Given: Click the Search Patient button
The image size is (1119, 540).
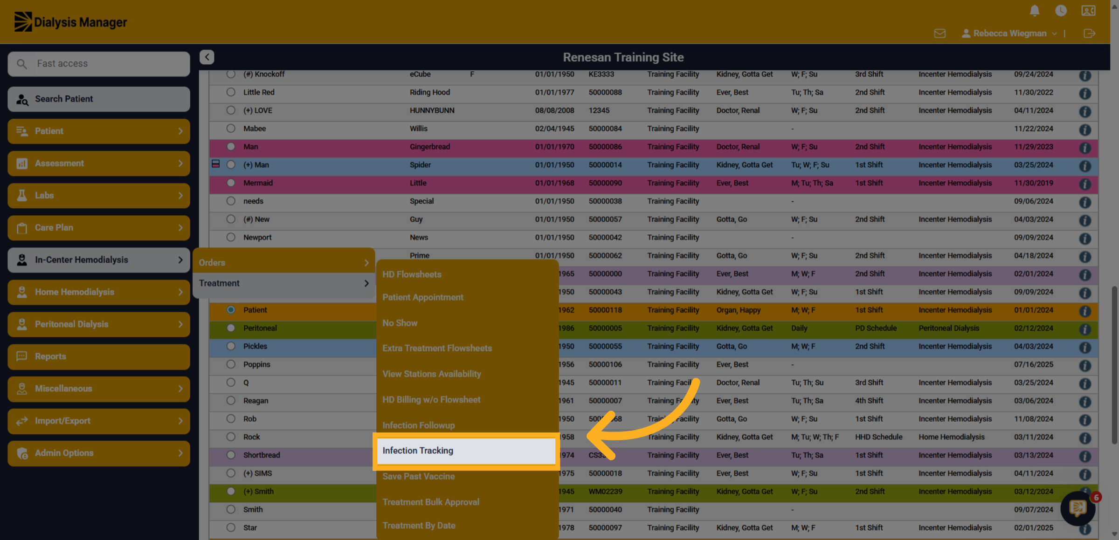Looking at the screenshot, I should tap(99, 99).
